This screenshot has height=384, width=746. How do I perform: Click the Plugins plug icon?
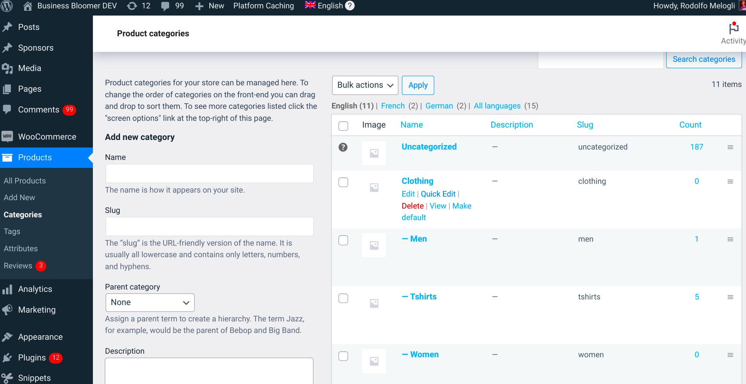point(7,358)
